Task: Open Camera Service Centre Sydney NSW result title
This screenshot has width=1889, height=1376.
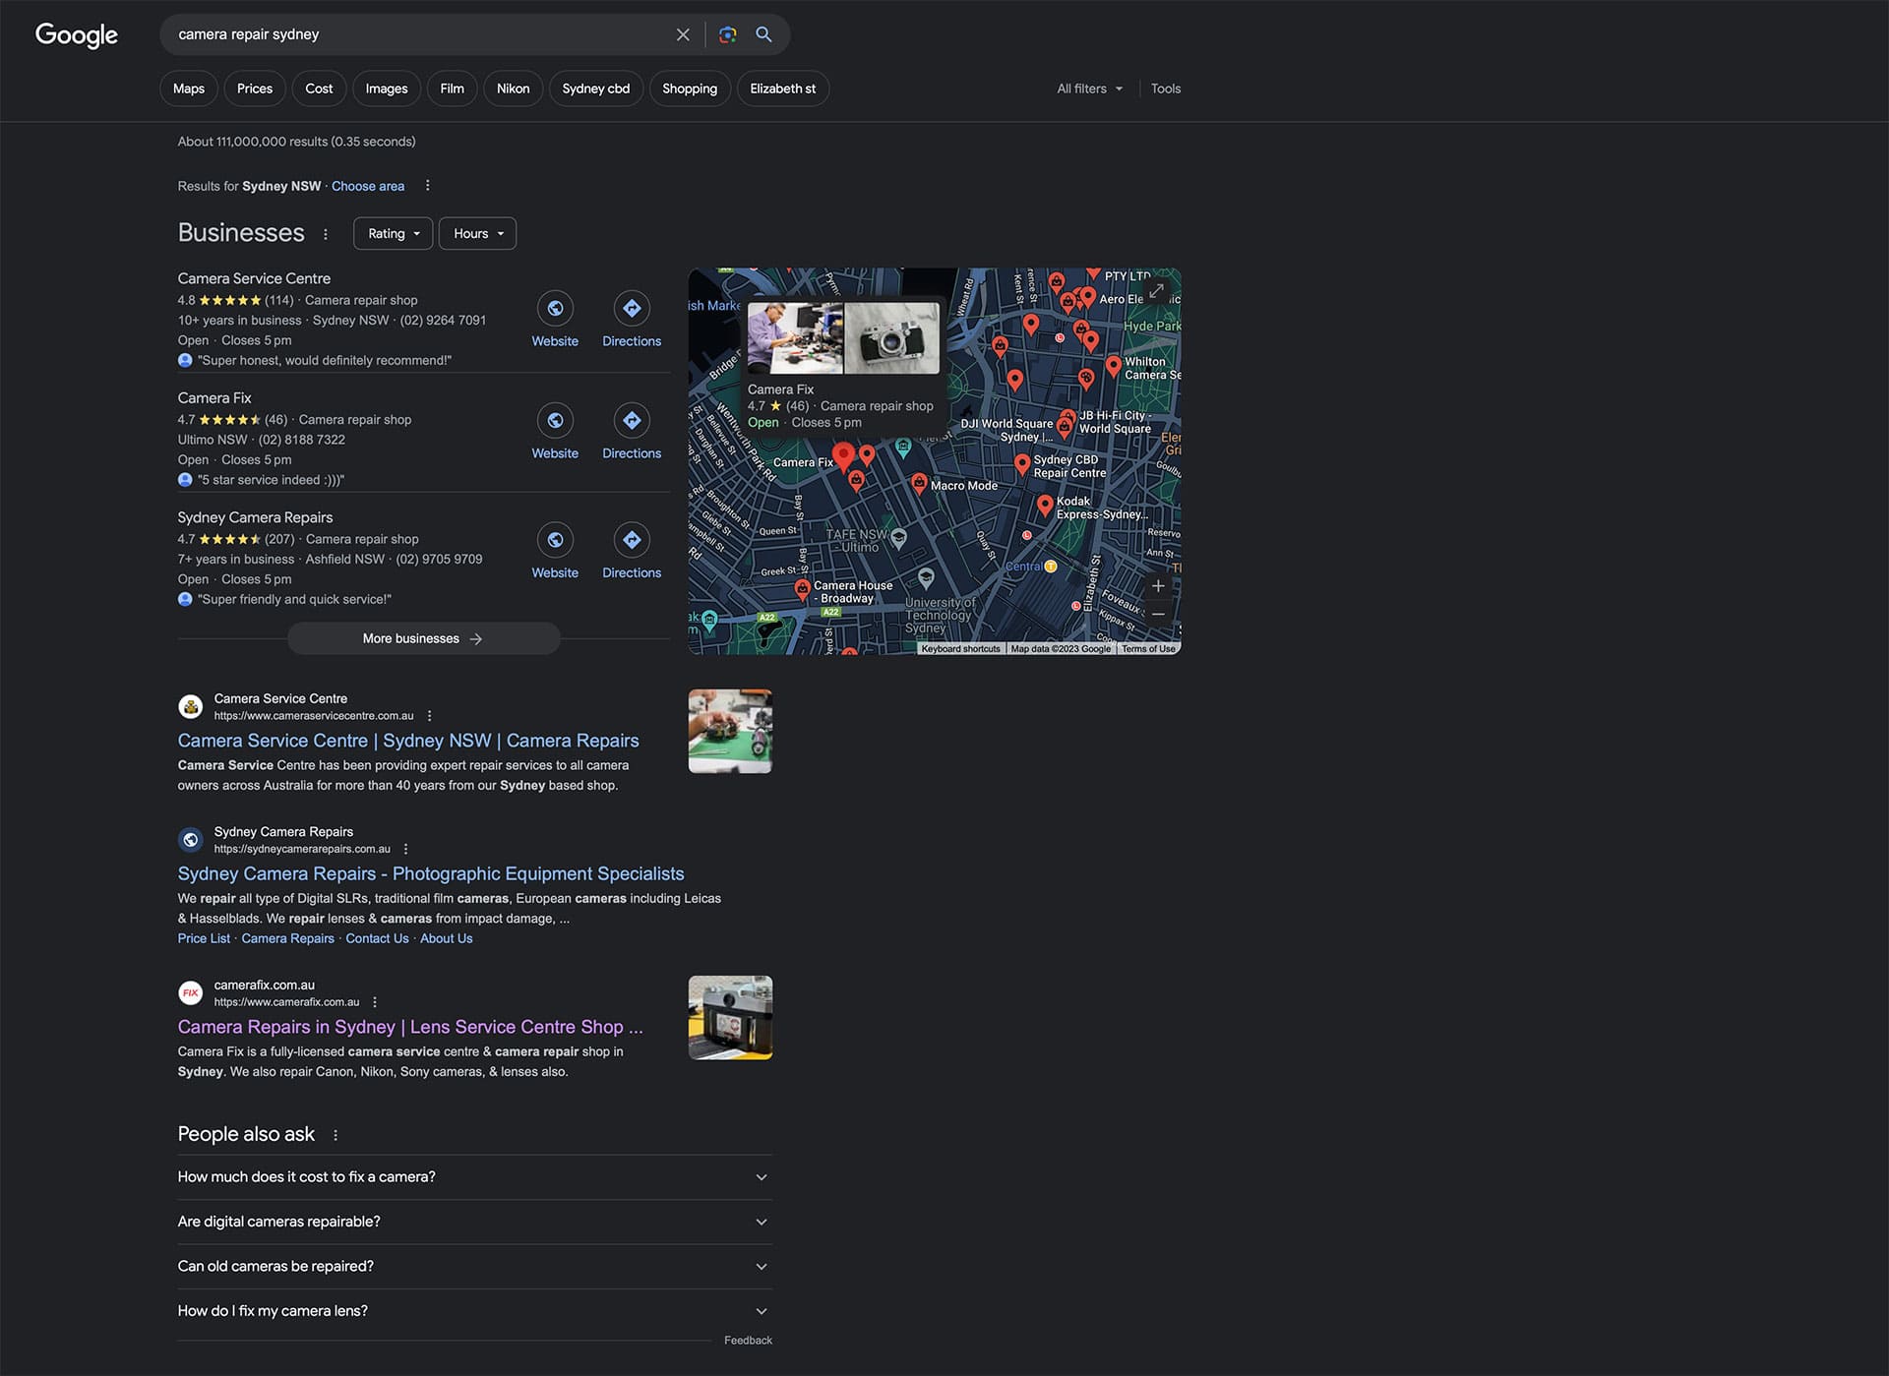Action: (408, 741)
